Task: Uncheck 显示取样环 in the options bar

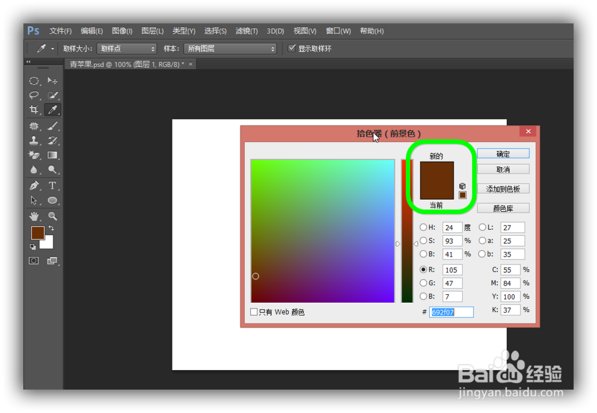Action: [x=292, y=48]
